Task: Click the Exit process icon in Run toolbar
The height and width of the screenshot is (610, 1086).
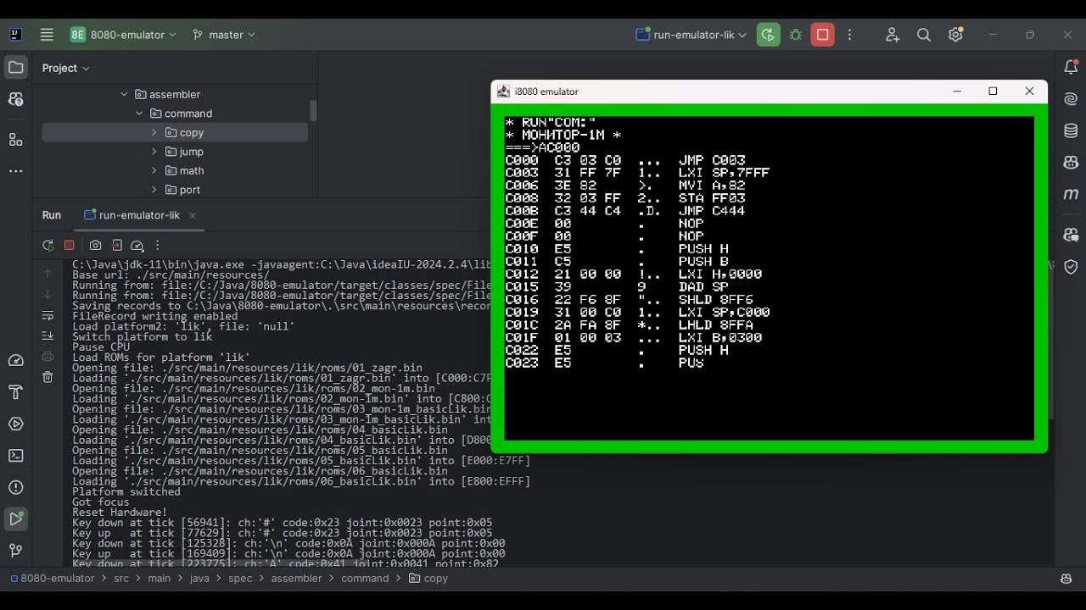Action: [116, 246]
